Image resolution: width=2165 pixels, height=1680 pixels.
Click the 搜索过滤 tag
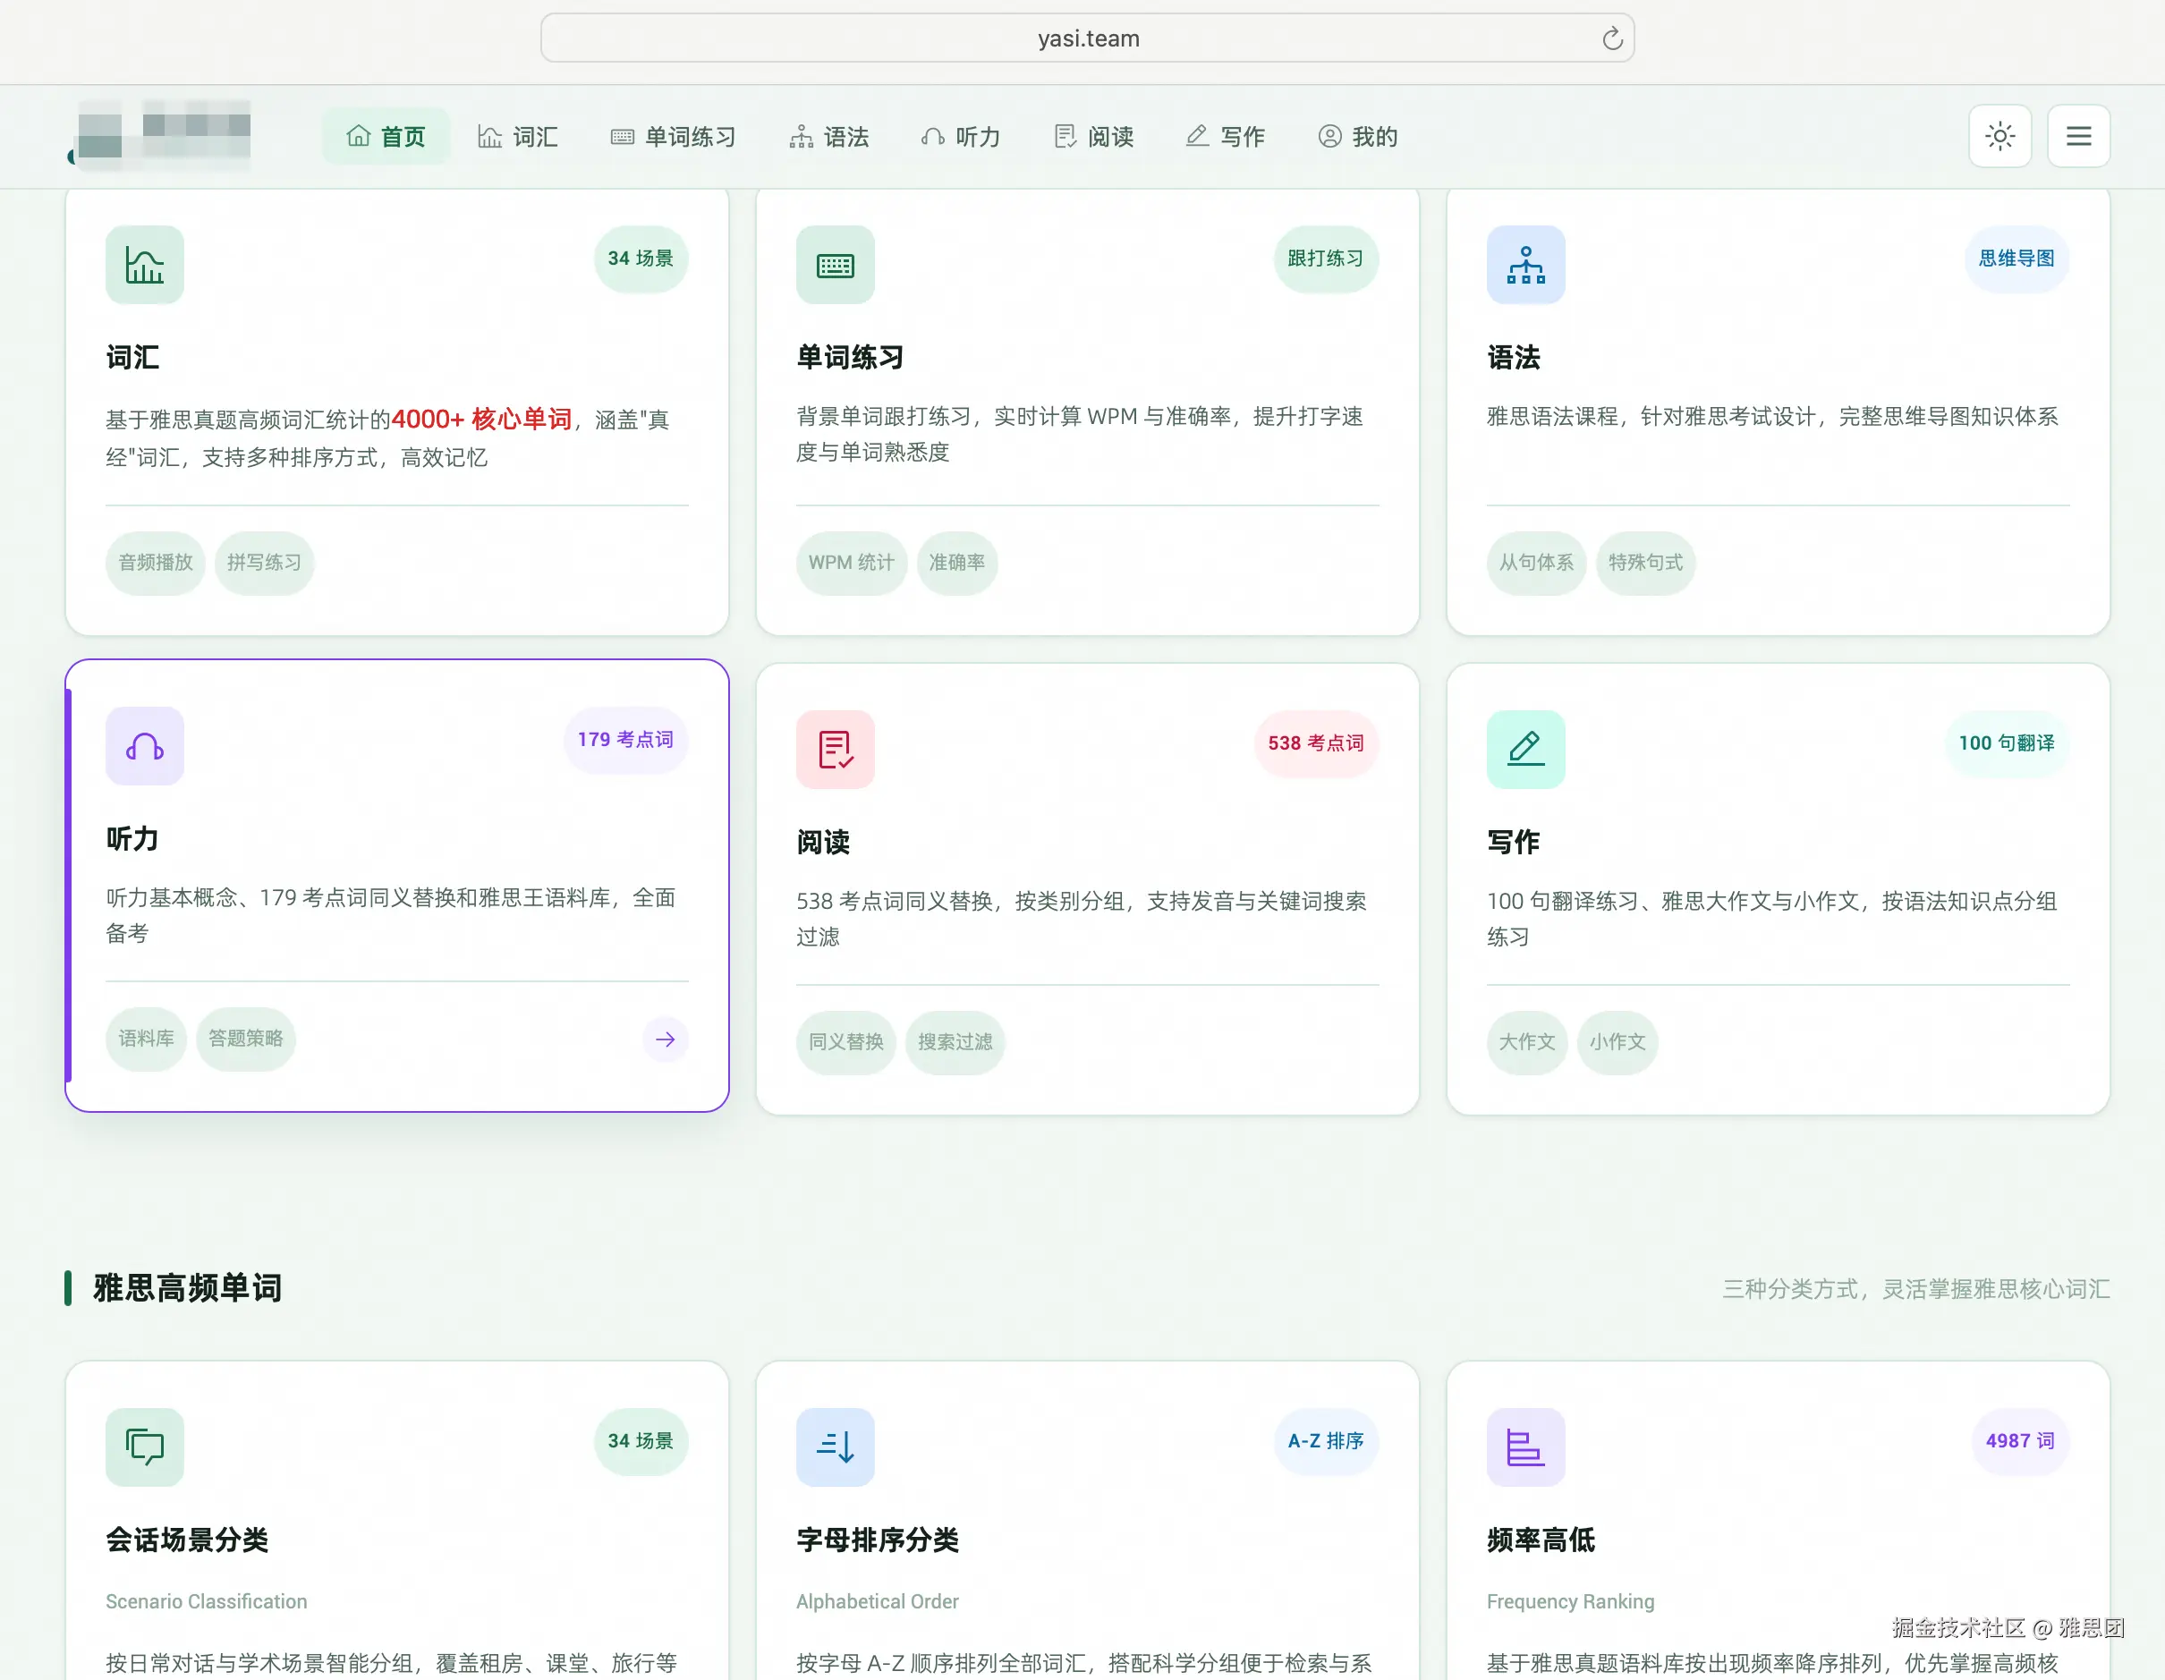coord(955,1043)
